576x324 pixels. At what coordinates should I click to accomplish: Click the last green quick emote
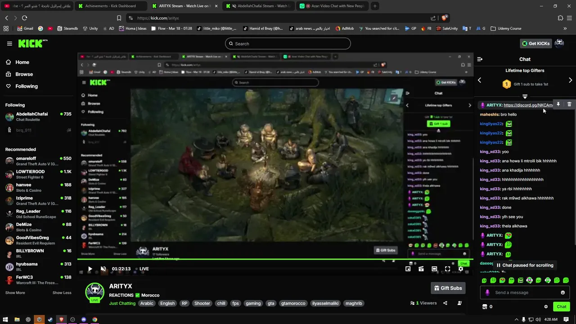click(x=566, y=280)
